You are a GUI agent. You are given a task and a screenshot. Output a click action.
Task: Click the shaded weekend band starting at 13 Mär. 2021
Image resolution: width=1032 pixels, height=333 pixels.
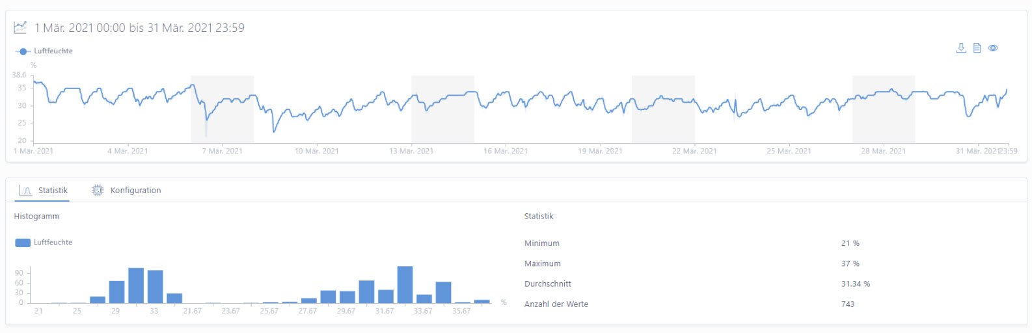[x=442, y=109]
